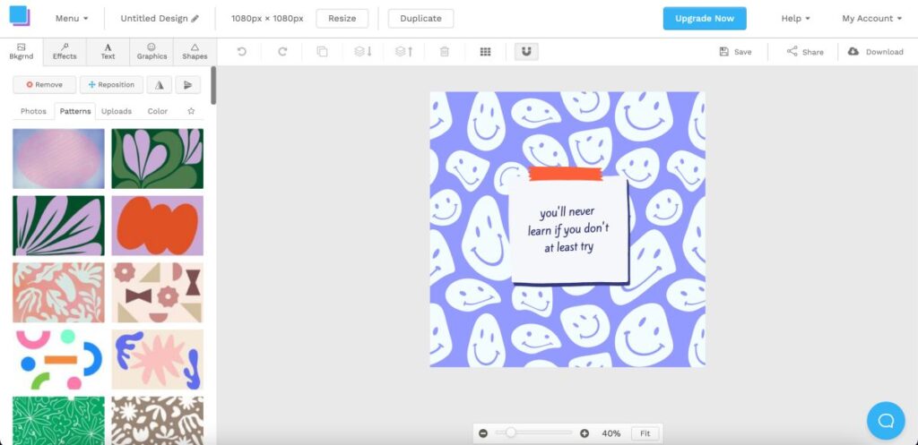Click the copy layer icon

pos(322,51)
